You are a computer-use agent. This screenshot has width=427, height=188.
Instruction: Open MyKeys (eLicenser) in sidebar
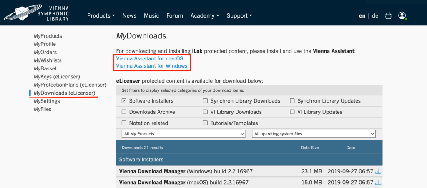(x=57, y=77)
